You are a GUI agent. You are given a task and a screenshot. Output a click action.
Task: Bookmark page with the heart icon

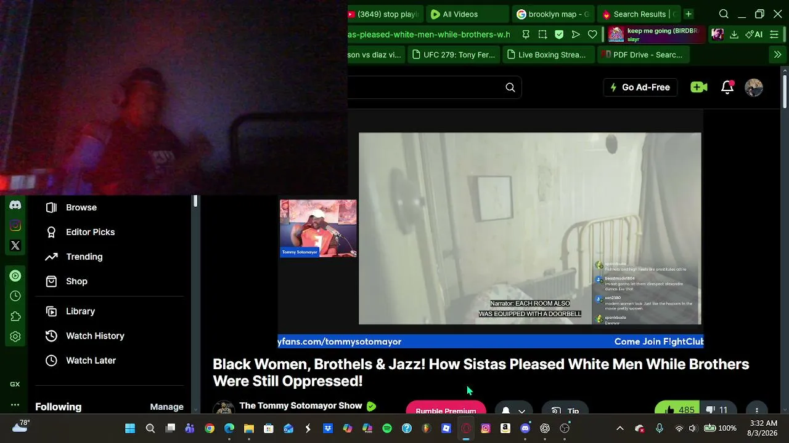click(x=592, y=34)
